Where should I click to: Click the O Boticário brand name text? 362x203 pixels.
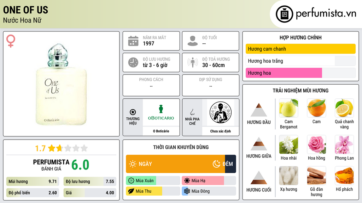(161, 131)
